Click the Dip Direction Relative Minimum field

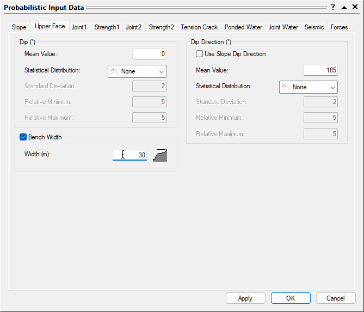click(320, 118)
